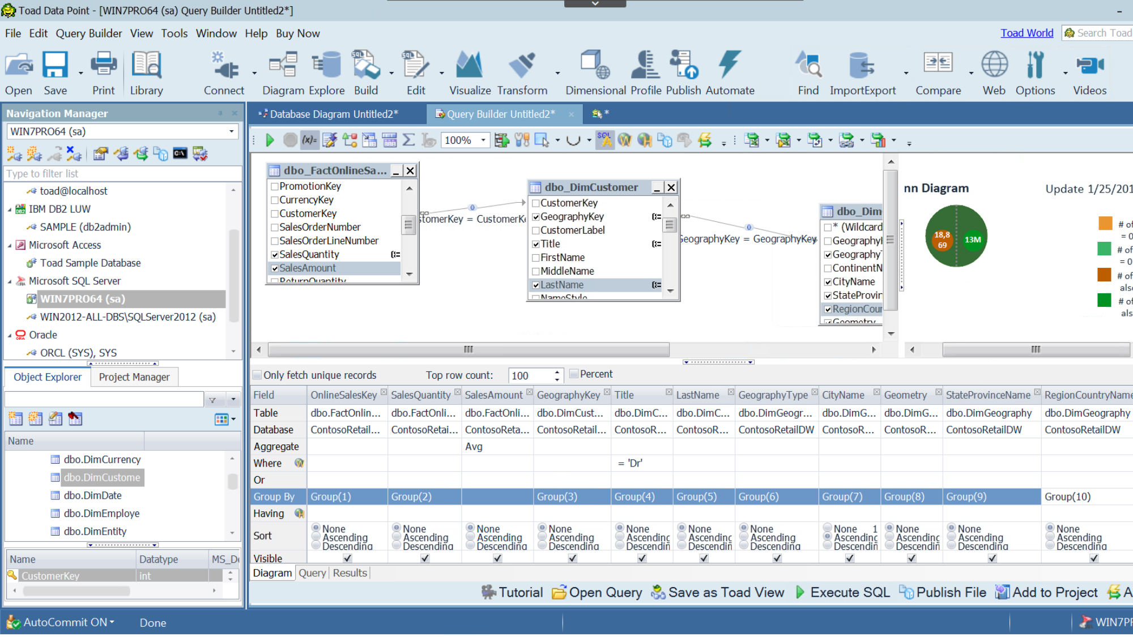Screen dimensions: 1133x637
Task: Open the 100% zoom dropdown
Action: click(x=483, y=140)
